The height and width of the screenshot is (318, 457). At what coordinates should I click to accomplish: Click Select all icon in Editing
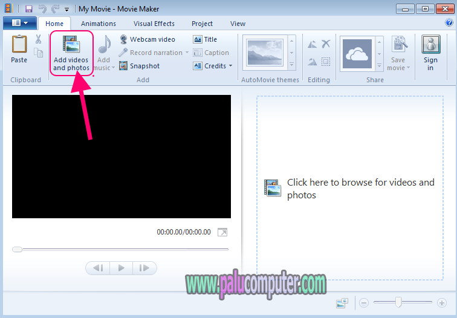coord(326,62)
